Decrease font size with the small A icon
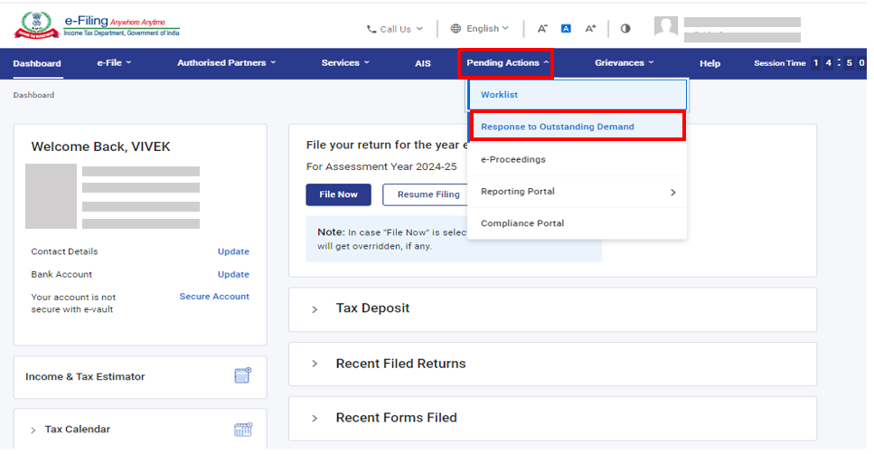Viewport: 874px width, 454px height. (542, 29)
